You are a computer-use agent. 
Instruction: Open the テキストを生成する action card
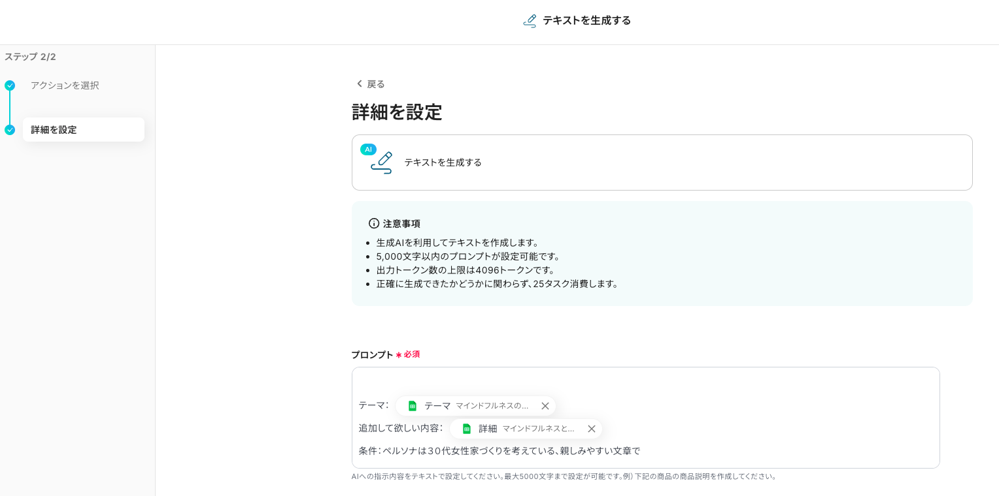[662, 163]
